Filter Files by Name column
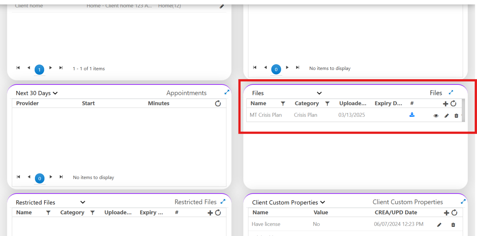 (283, 104)
